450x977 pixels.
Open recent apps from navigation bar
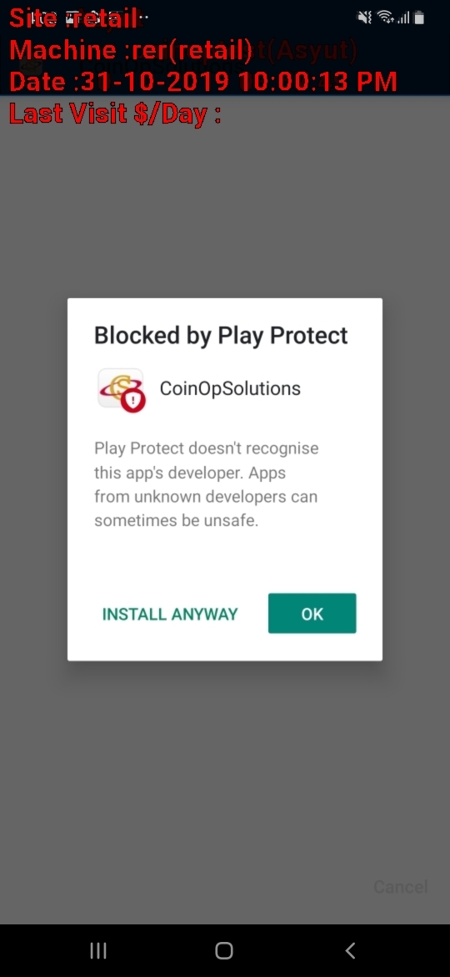pos(98,950)
